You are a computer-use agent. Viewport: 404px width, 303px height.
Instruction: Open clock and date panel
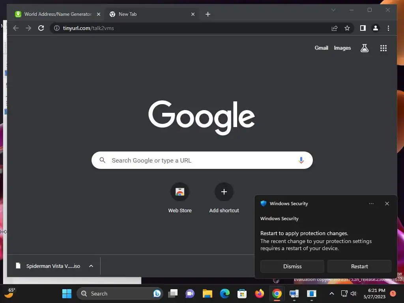coord(374,294)
